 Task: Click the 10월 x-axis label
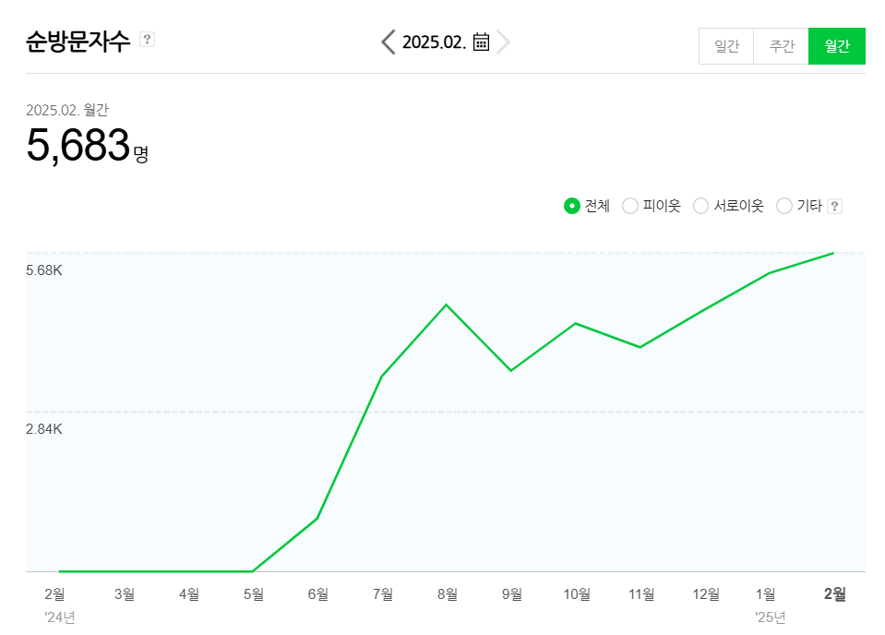tap(577, 594)
